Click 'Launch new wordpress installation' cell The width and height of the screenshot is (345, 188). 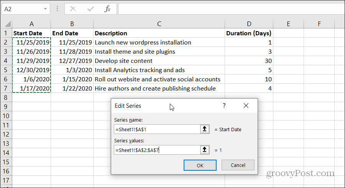(x=159, y=42)
